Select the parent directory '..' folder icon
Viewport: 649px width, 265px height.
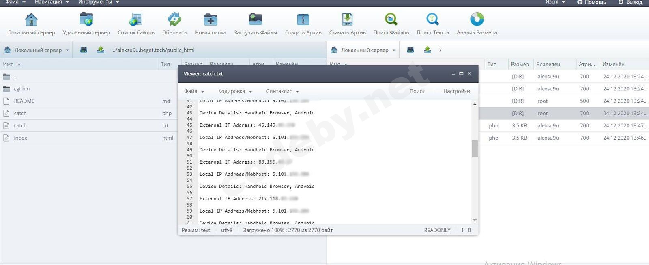click(6, 76)
